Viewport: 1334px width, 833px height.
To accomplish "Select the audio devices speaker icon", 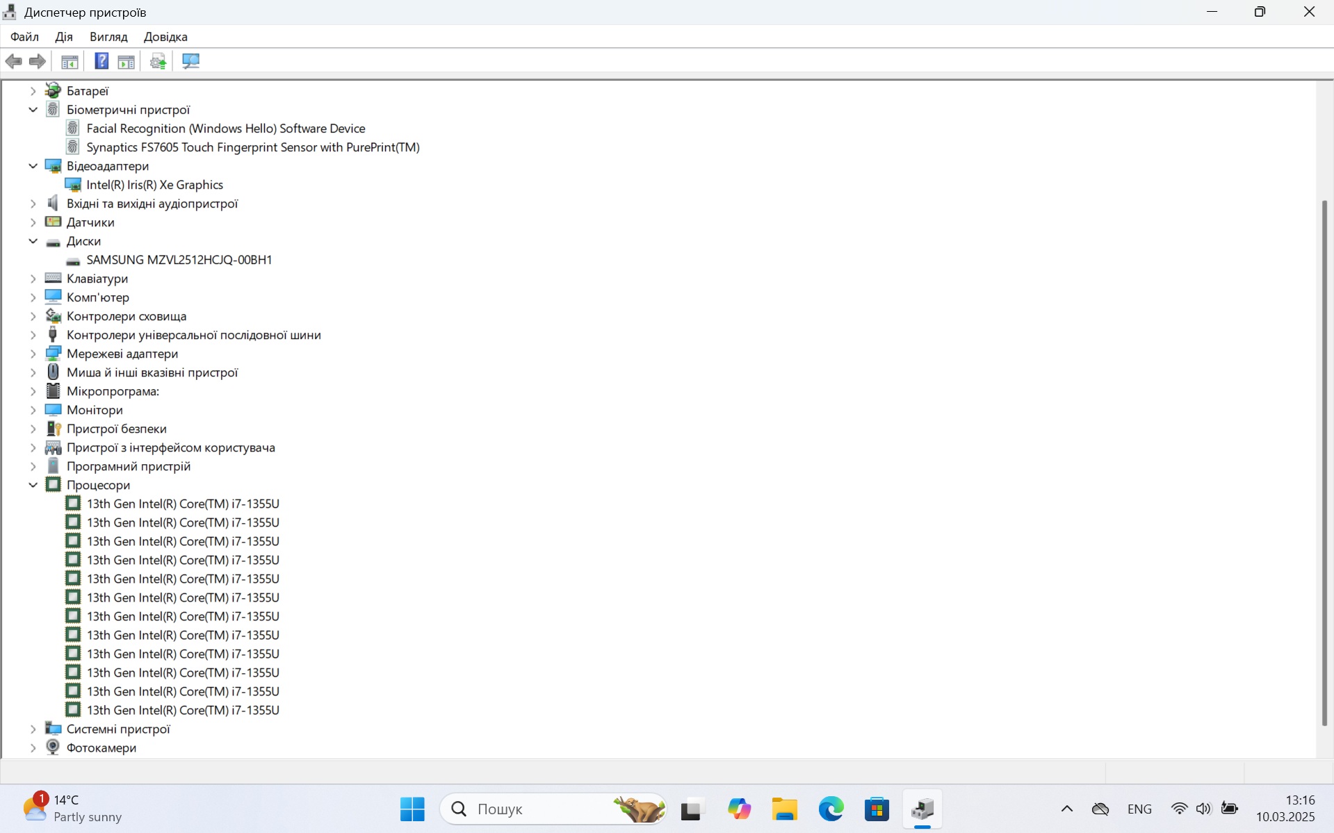I will [53, 203].
